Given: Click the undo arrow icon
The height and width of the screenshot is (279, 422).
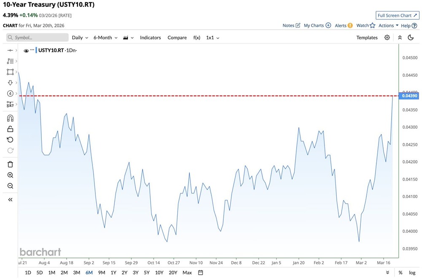Looking at the screenshot, I should [x=11, y=140].
